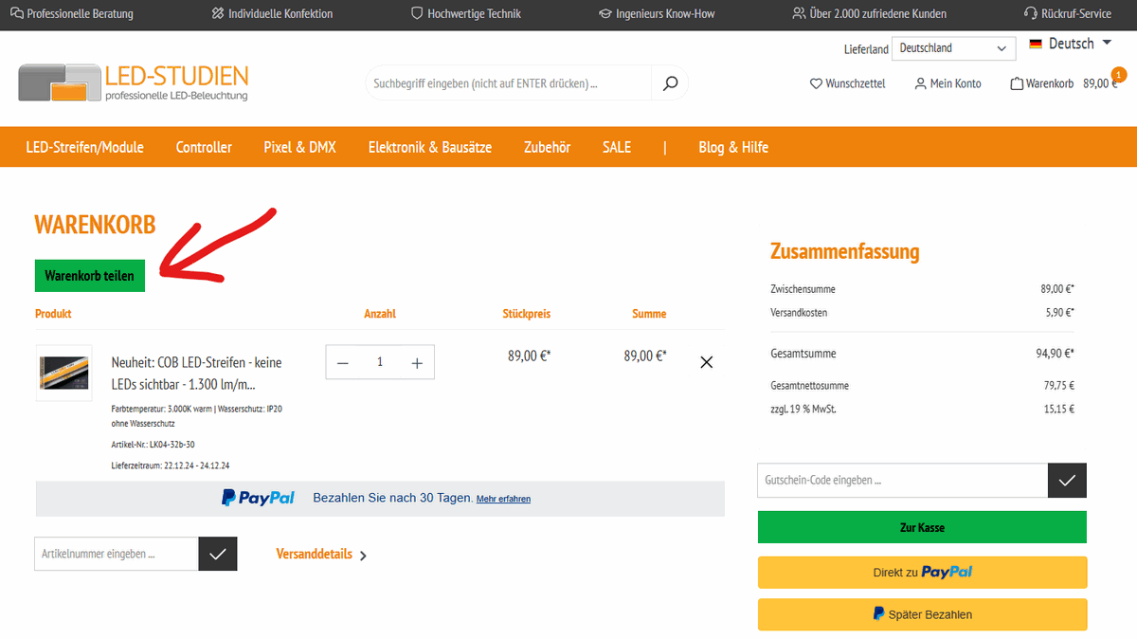The image size is (1137, 639).
Task: Open the Lieferland Deutschland dropdown
Action: point(952,48)
